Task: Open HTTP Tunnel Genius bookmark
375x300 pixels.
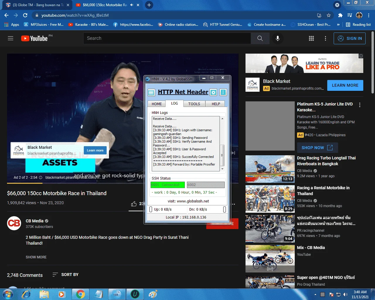Action: click(223, 25)
